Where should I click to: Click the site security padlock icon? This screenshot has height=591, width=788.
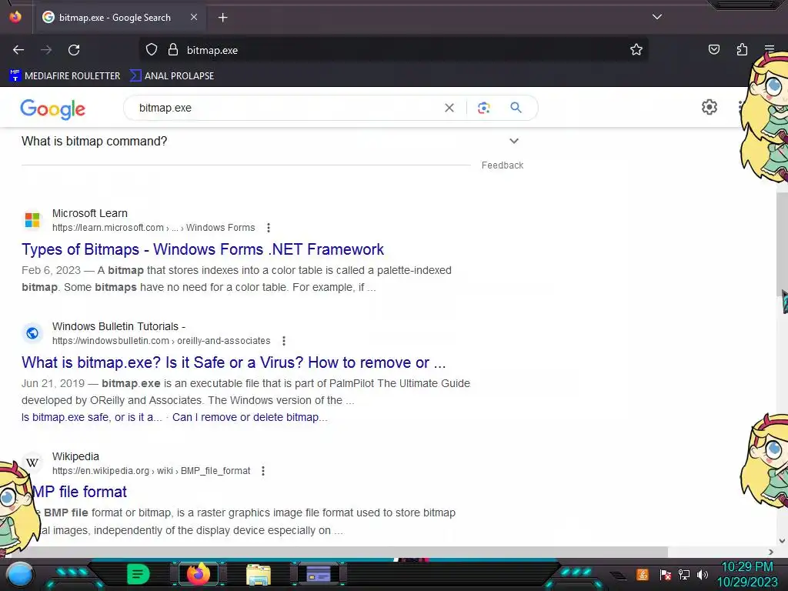173,50
